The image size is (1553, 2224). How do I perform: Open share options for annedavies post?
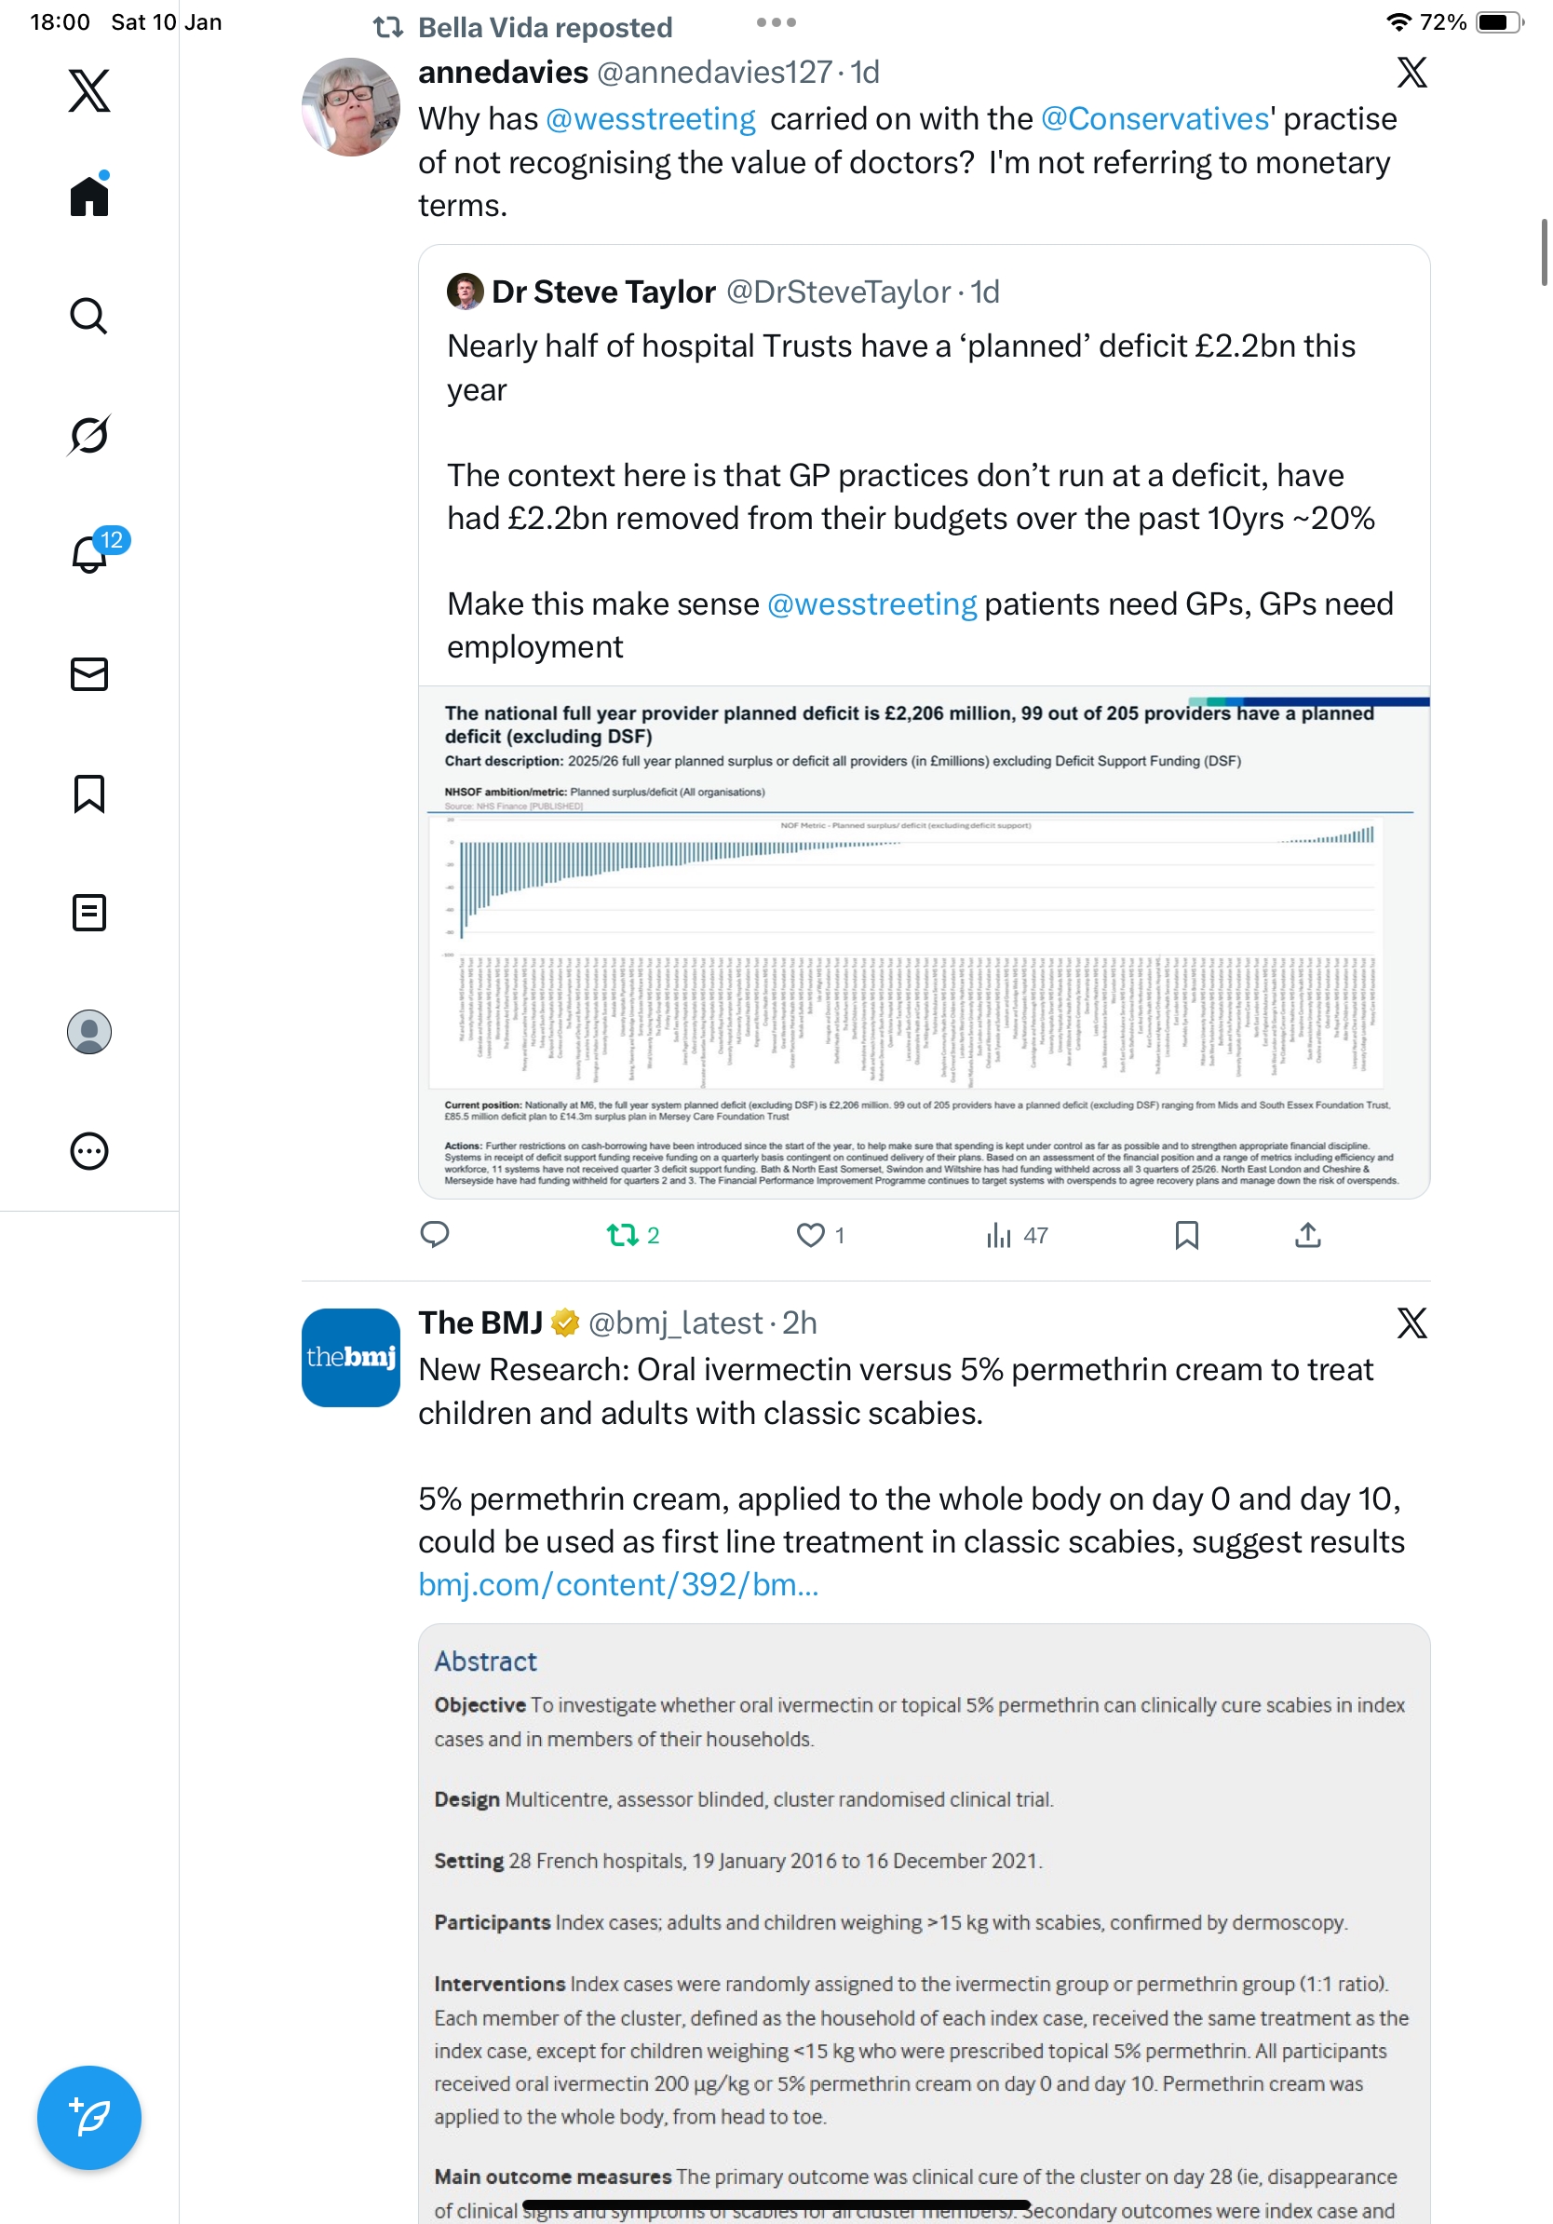coord(1307,1235)
